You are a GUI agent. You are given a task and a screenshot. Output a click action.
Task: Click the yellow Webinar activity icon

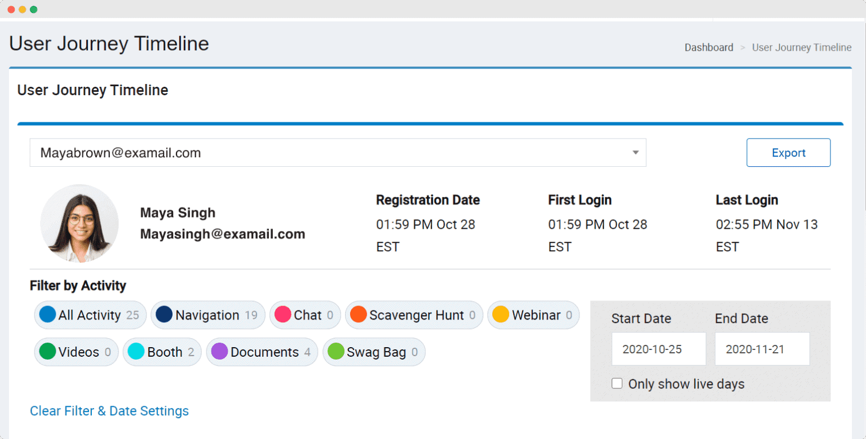click(500, 315)
